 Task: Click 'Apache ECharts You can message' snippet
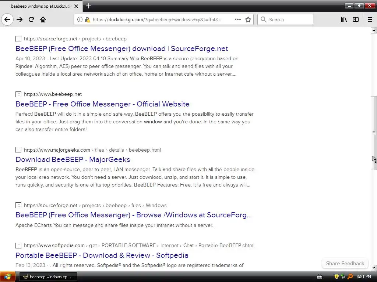(x=114, y=225)
